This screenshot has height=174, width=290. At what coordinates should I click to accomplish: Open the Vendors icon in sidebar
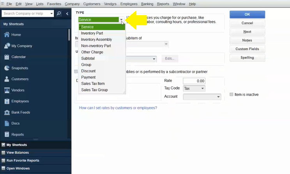tap(7, 90)
